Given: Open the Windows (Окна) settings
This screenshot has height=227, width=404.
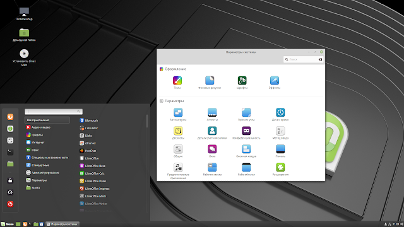Looking at the screenshot, I should click(x=212, y=151).
